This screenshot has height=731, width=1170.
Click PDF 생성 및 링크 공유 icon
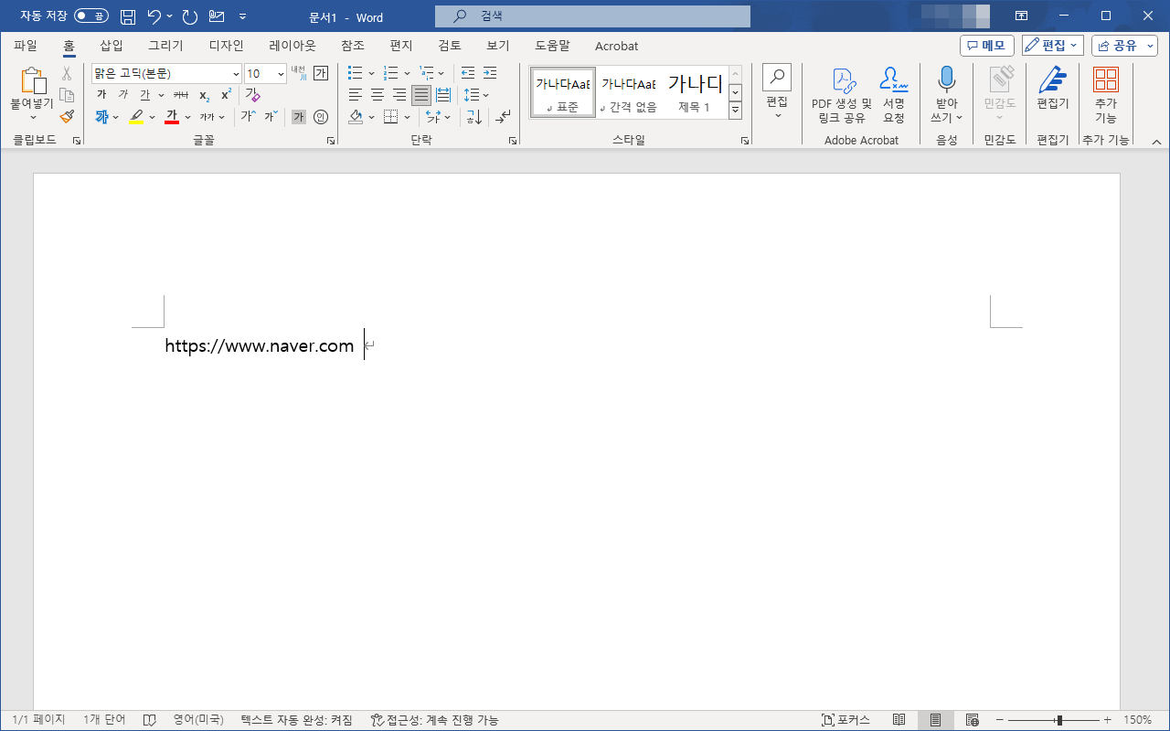click(x=842, y=80)
